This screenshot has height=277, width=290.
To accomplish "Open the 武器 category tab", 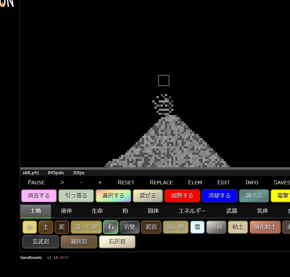I will pyautogui.click(x=232, y=211).
